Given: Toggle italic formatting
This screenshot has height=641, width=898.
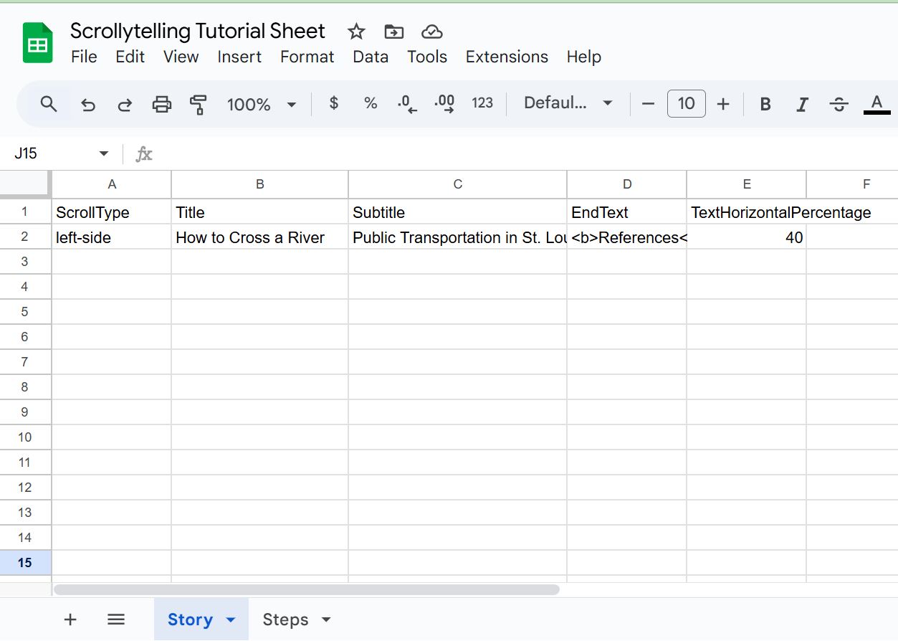Looking at the screenshot, I should (x=802, y=105).
